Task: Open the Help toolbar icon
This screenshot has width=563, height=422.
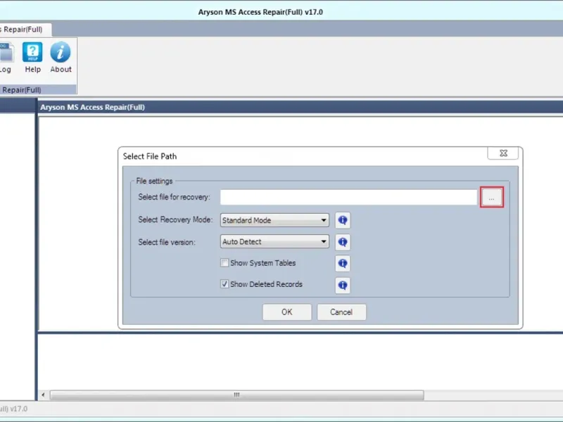Action: pyautogui.click(x=32, y=57)
